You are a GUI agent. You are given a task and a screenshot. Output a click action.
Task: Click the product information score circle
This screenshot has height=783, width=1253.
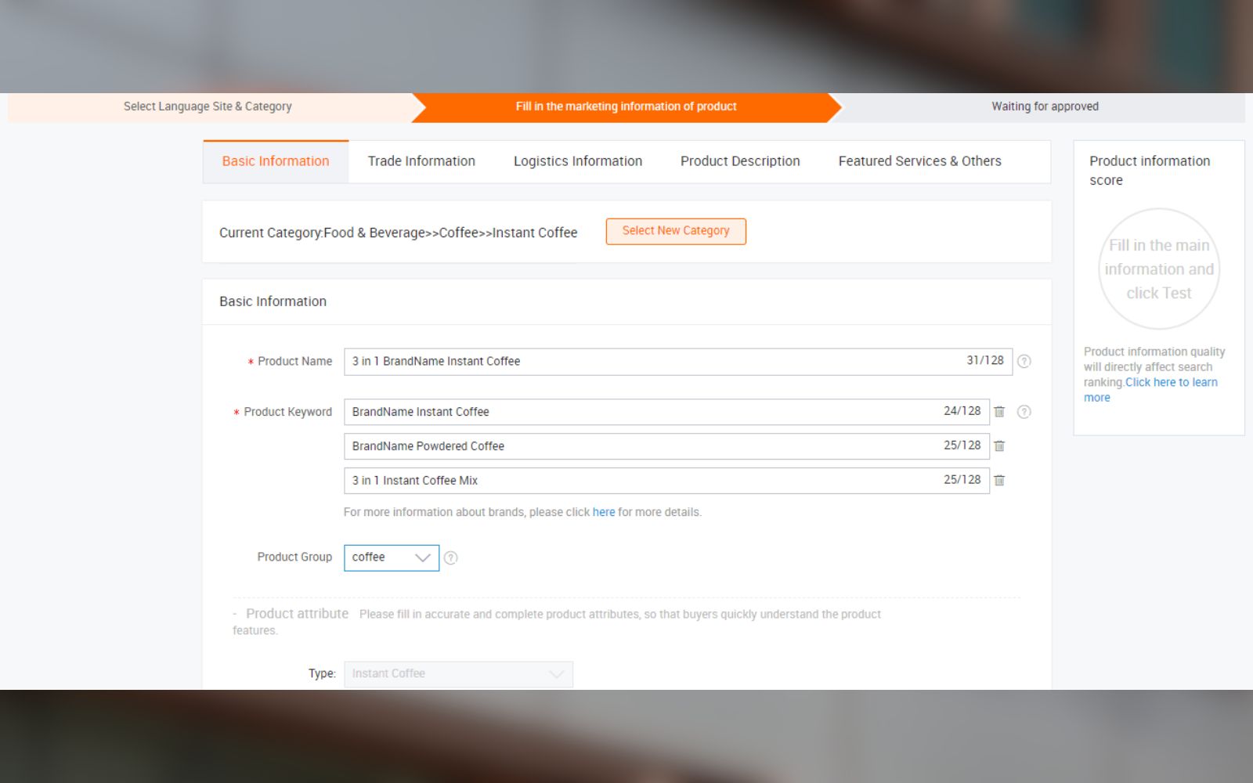(x=1159, y=269)
